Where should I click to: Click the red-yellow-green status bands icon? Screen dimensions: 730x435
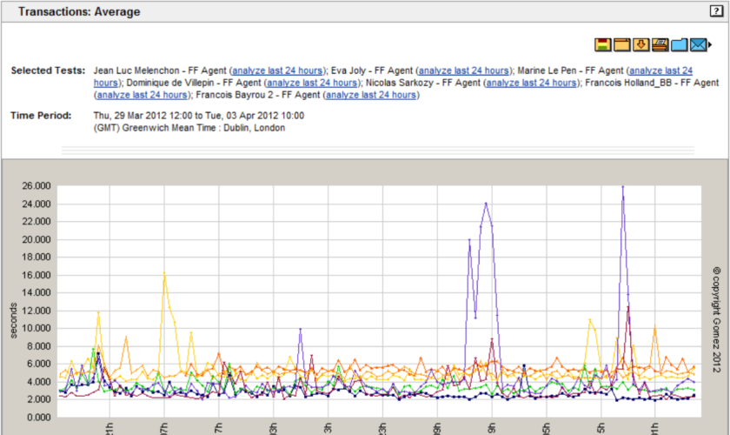603,44
